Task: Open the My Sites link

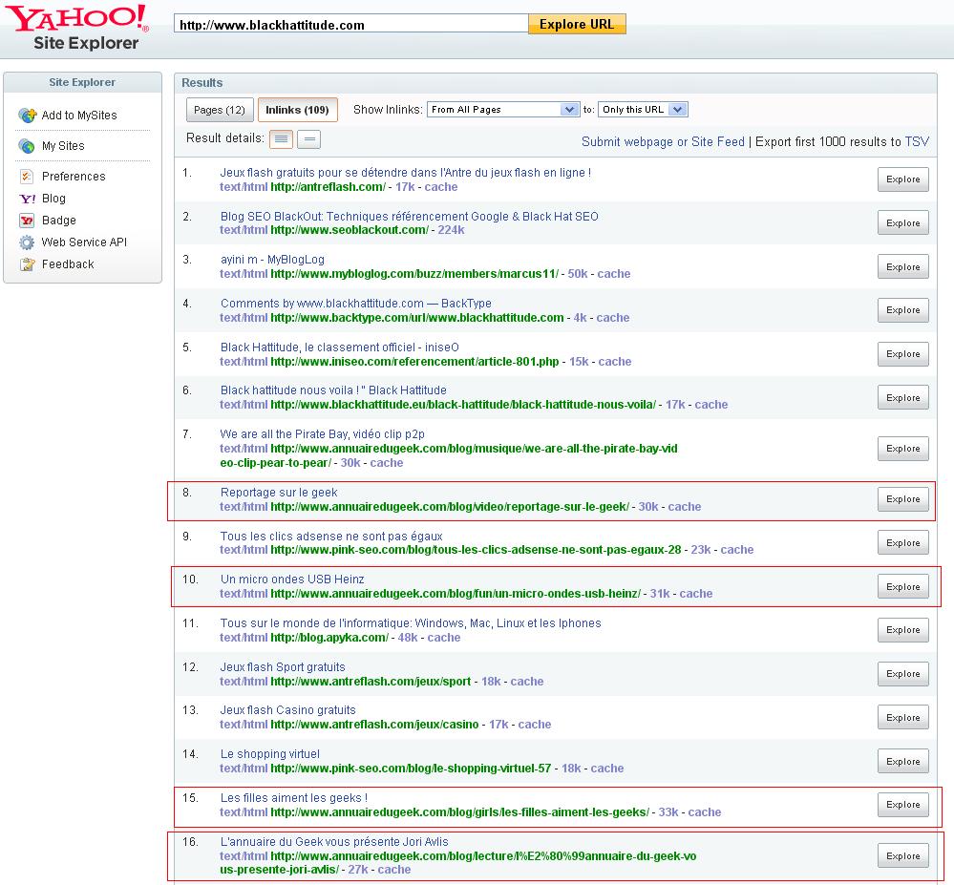Action: pyautogui.click(x=63, y=146)
